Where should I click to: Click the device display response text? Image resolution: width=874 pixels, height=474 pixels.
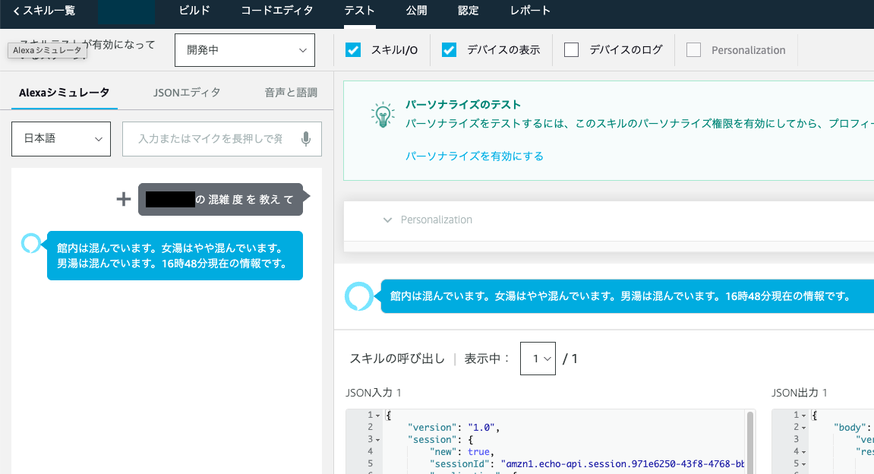620,296
